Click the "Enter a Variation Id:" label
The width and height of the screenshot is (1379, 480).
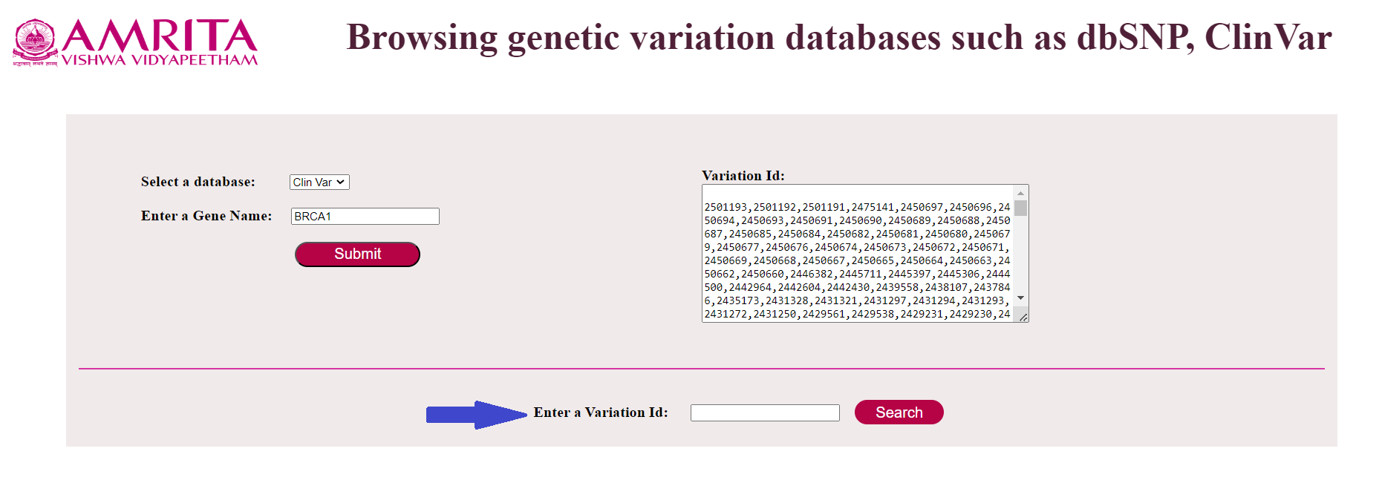(x=600, y=413)
